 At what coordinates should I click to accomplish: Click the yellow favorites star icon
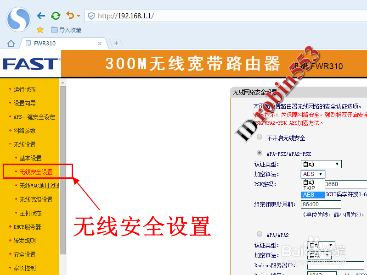pos(40,30)
